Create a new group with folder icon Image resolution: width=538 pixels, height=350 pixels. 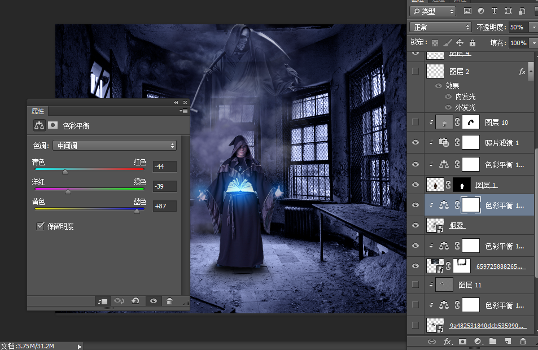493,342
